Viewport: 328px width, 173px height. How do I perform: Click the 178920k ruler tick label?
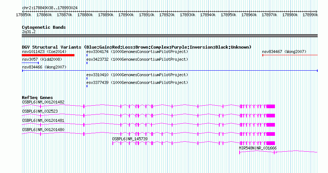pyautogui.click(x=167, y=15)
